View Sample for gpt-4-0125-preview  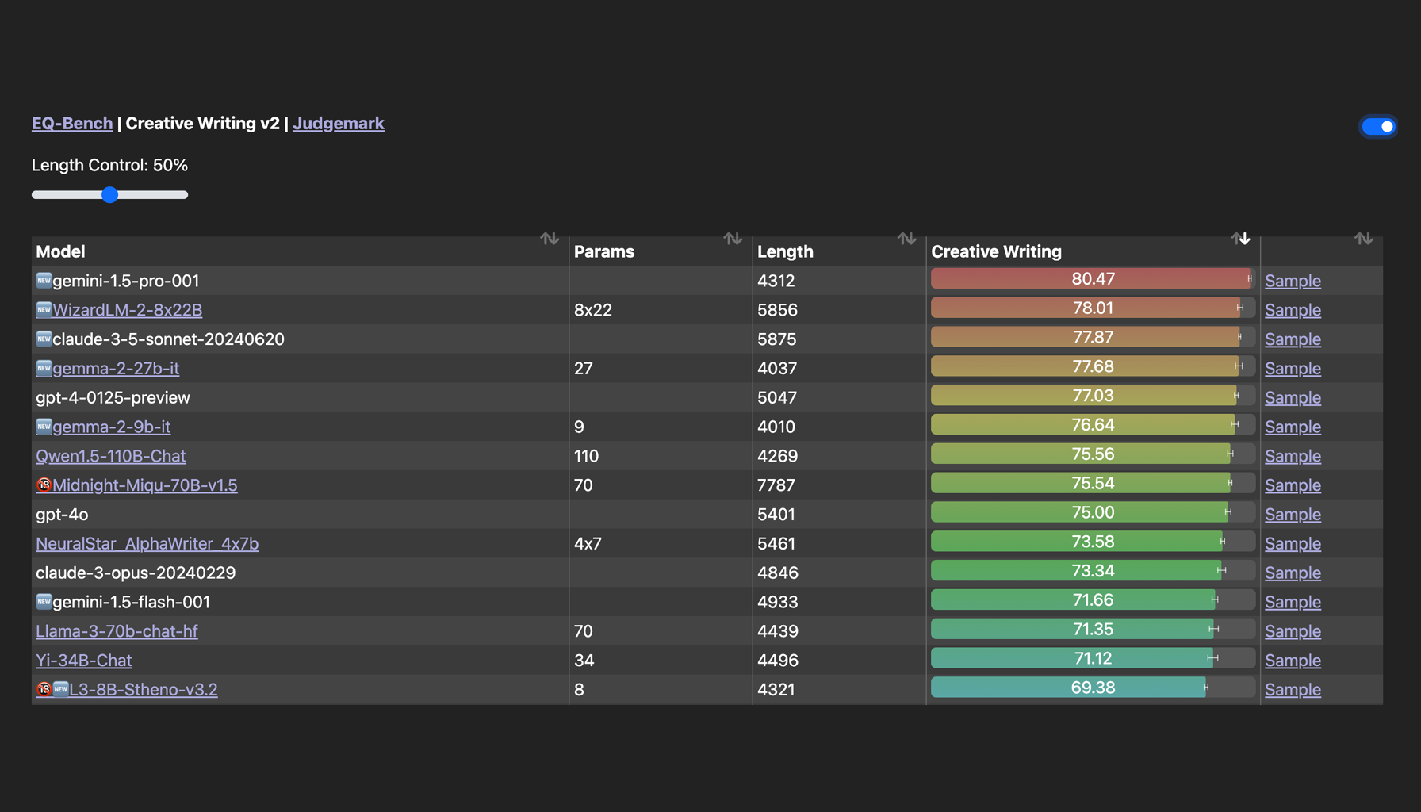coord(1293,398)
